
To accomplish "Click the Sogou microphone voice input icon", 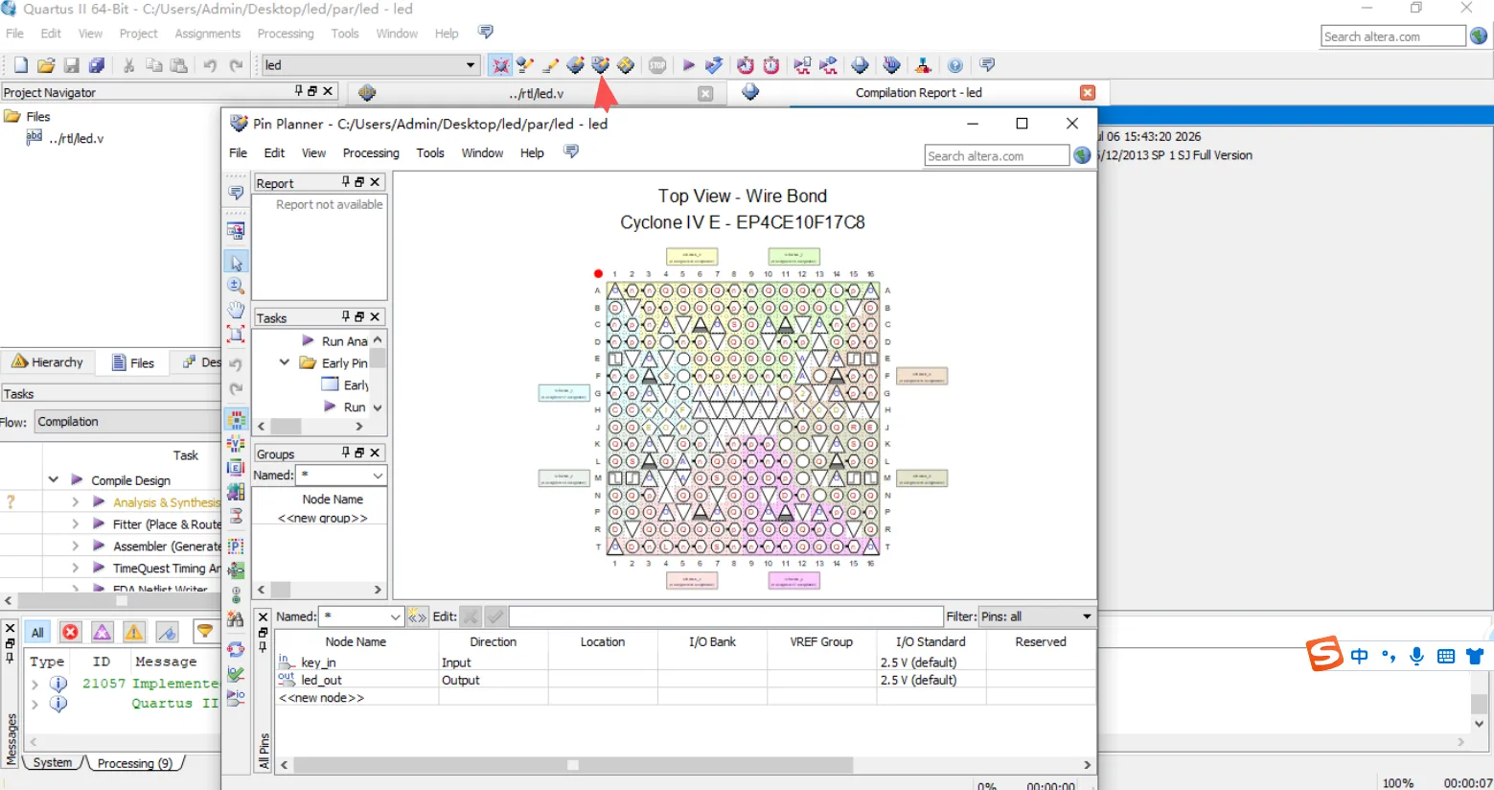I will coord(1416,656).
